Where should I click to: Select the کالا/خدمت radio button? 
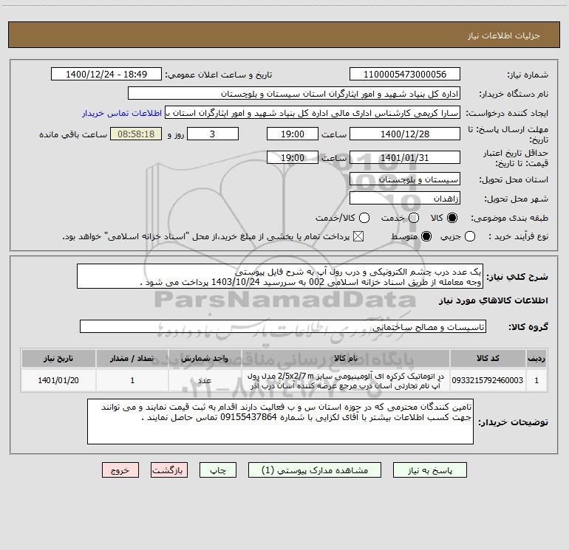[364, 218]
